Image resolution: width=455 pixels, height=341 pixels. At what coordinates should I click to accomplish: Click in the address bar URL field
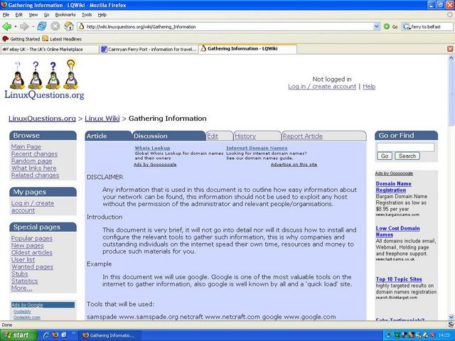tap(229, 27)
